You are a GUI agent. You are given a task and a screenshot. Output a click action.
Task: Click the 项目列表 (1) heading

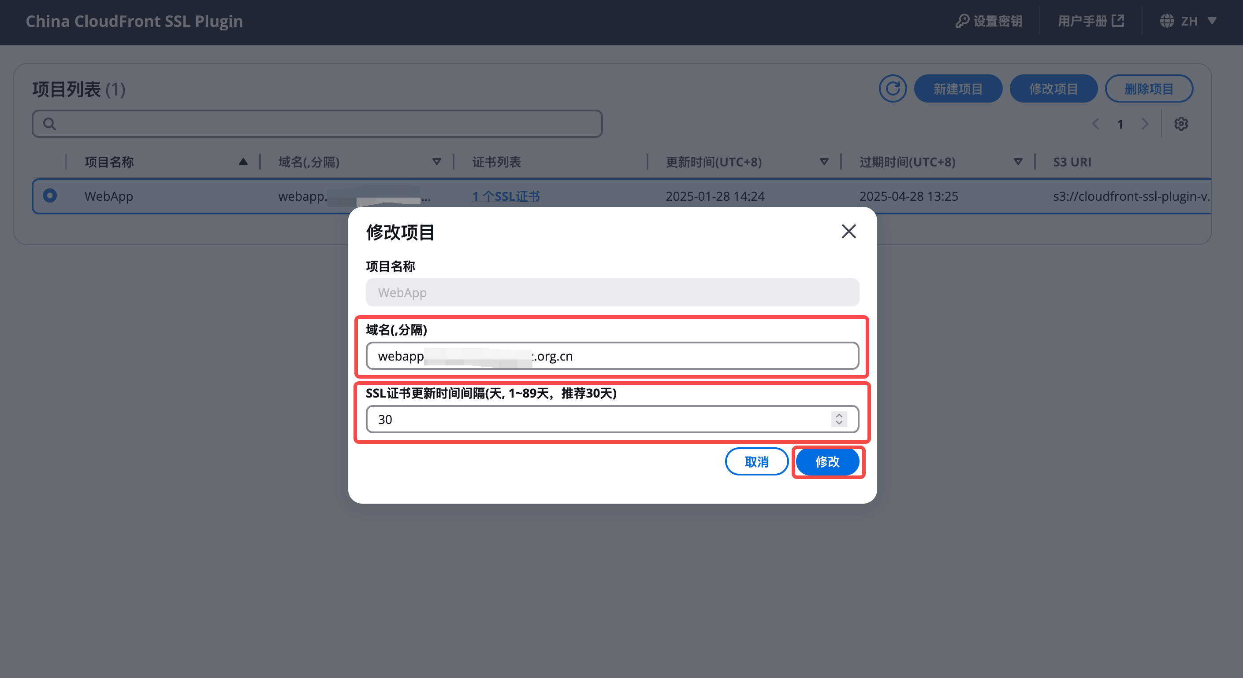coord(78,89)
